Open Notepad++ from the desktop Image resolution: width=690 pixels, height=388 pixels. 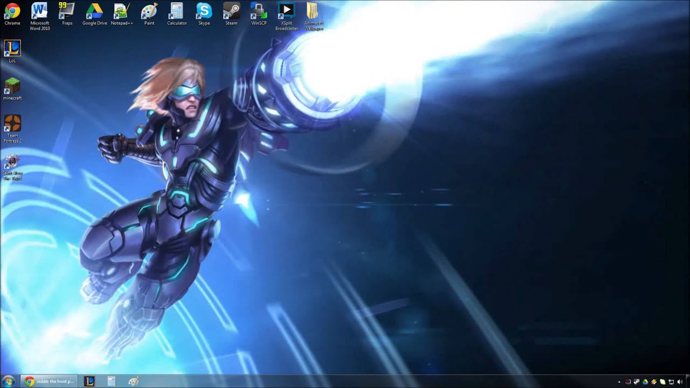pos(122,15)
